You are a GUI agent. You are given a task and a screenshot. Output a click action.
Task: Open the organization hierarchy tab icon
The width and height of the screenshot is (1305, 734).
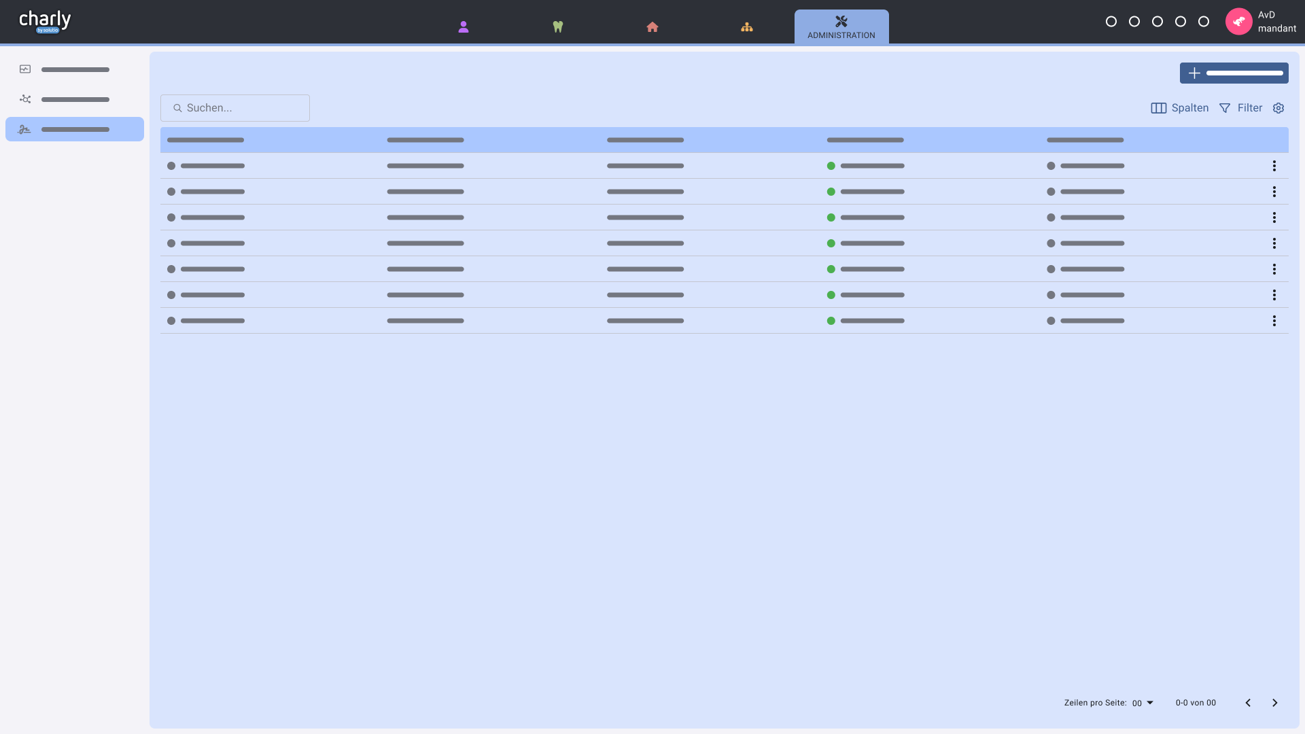tap(747, 27)
